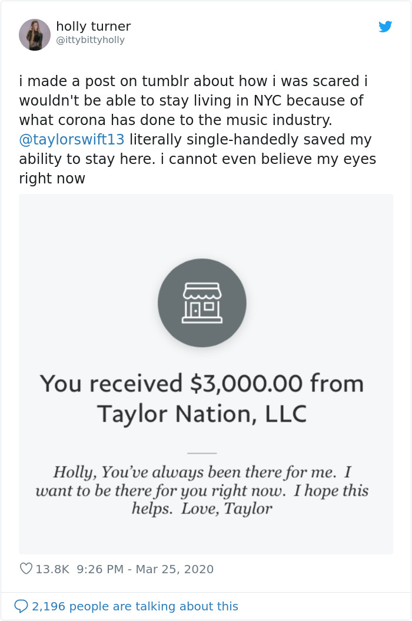The image size is (412, 621).
Task: Click the awning of the storefront graphic
Action: pos(202,292)
